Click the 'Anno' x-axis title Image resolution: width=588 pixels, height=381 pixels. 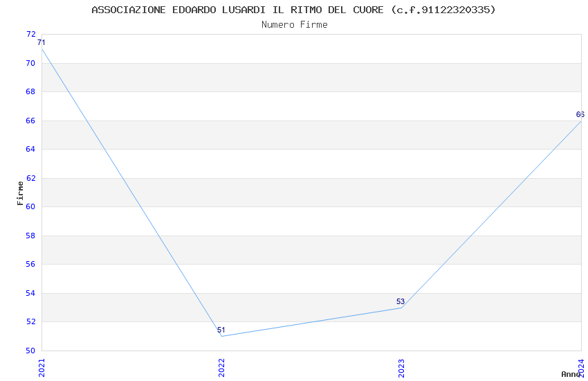(x=571, y=374)
